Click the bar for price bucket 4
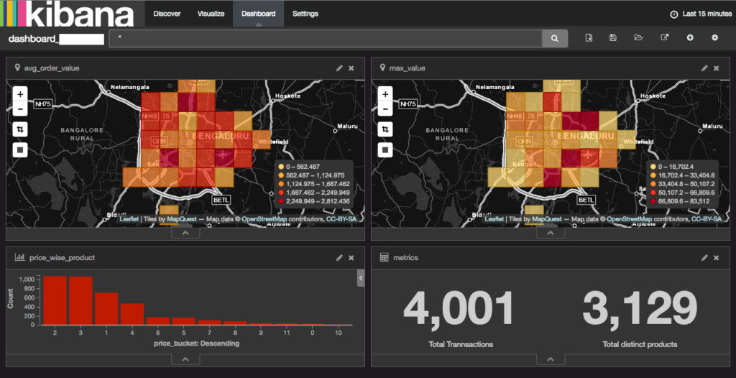736x378 pixels. tap(132, 314)
